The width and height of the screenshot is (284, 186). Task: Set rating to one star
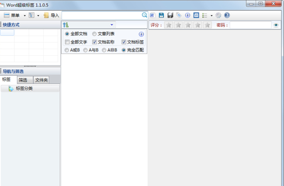coord(168,25)
